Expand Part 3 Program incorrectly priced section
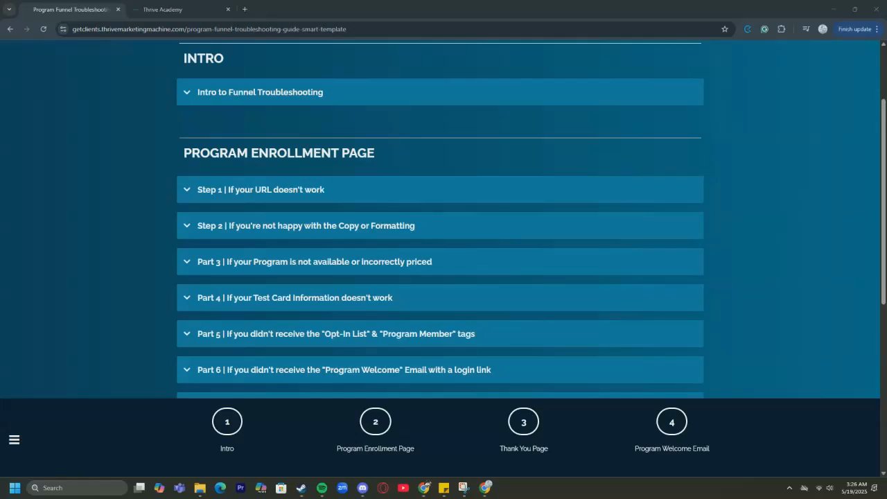887x499 pixels. click(440, 261)
